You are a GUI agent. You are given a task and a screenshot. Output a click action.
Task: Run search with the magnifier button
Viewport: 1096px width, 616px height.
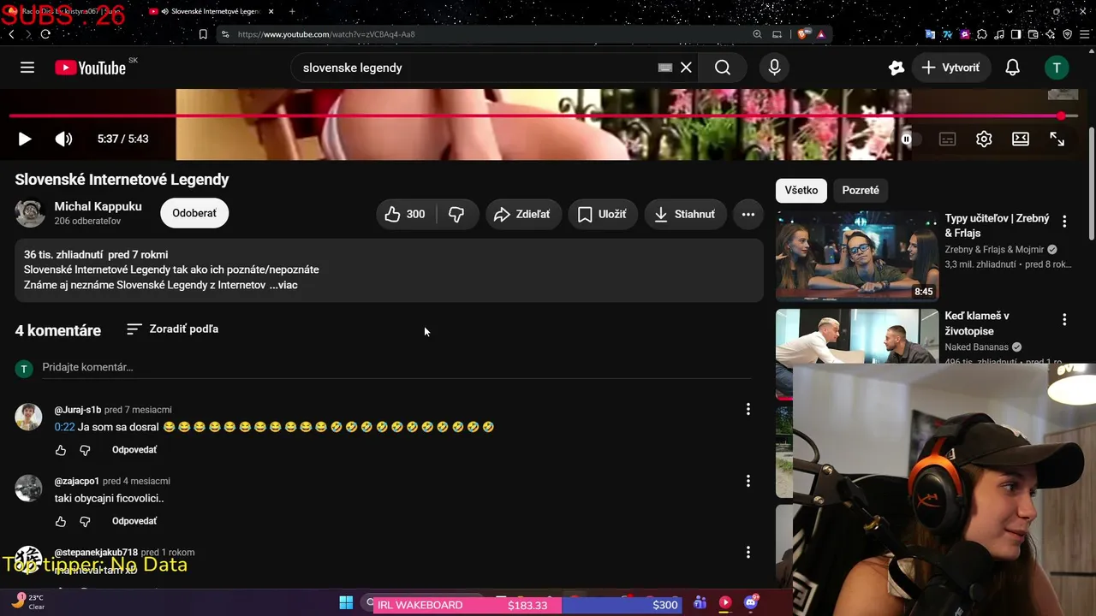tap(723, 68)
